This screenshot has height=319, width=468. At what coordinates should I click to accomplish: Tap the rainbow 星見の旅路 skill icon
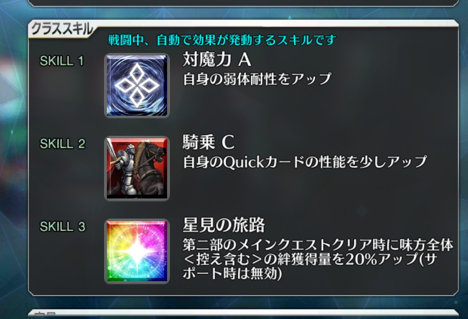click(x=137, y=251)
